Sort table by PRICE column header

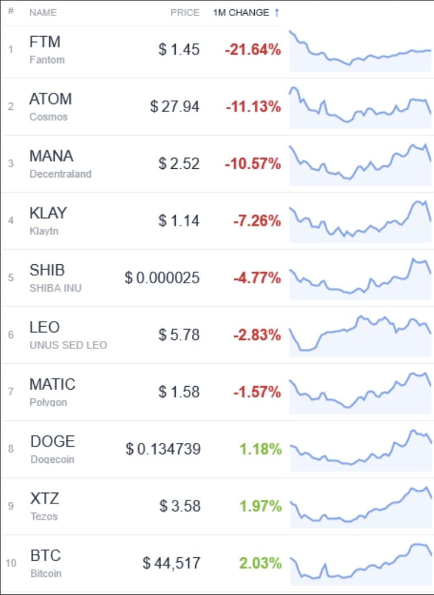(x=185, y=13)
